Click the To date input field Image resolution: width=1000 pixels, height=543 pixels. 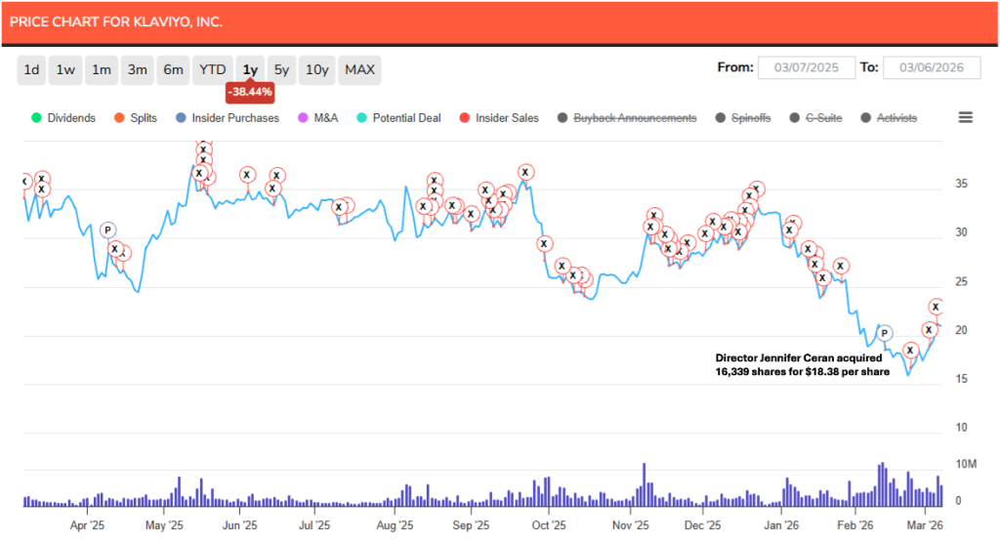click(x=931, y=67)
